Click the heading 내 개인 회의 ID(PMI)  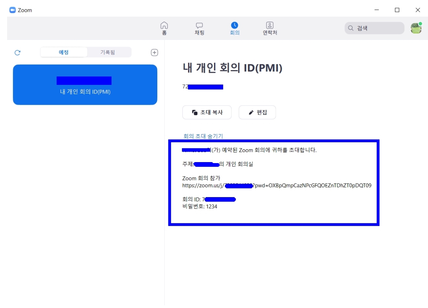232,68
